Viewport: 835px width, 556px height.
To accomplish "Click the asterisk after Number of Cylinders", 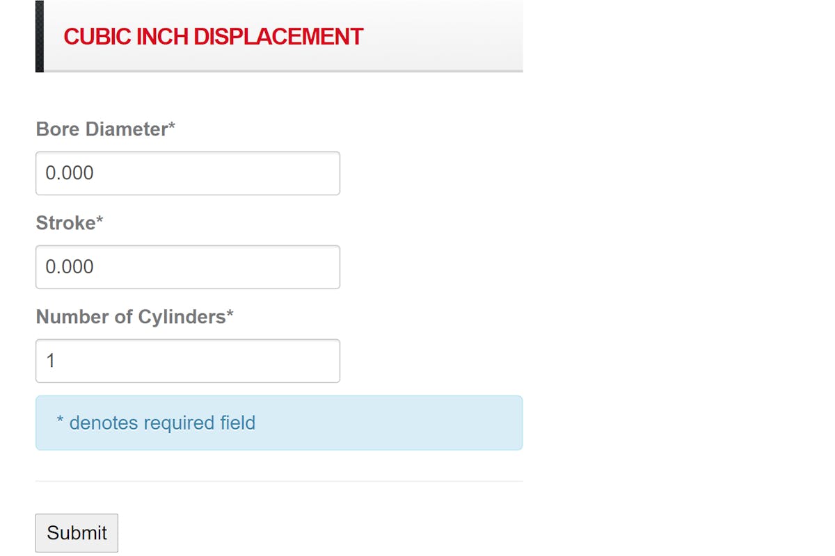I will [230, 316].
